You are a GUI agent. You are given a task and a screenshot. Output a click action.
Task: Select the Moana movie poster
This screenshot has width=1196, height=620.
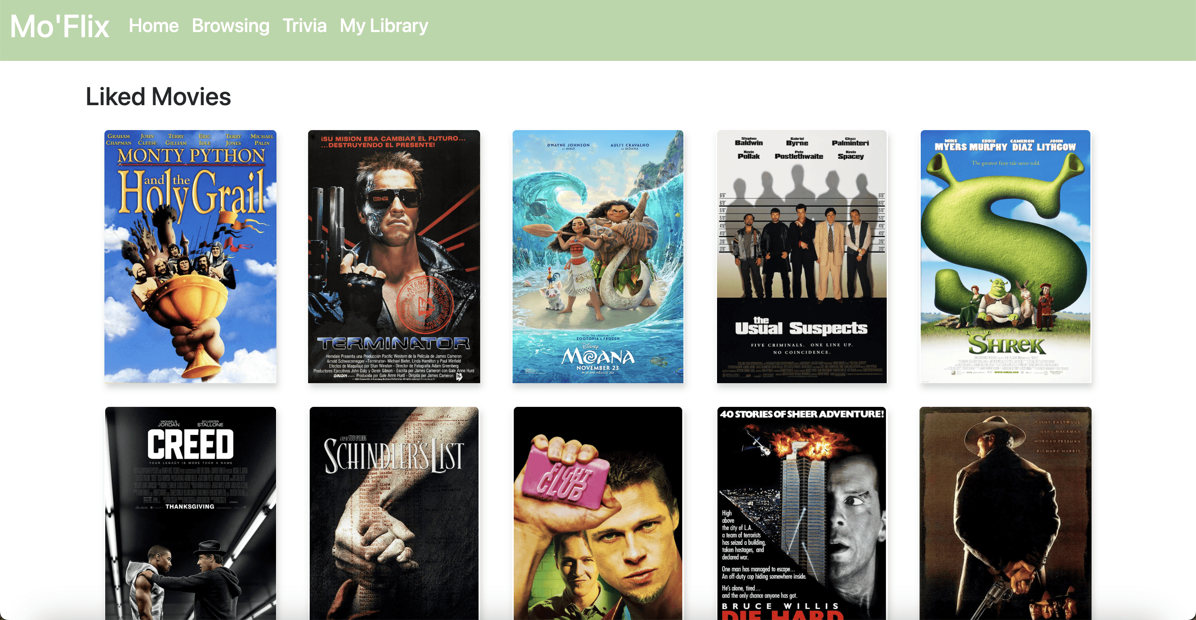point(598,256)
